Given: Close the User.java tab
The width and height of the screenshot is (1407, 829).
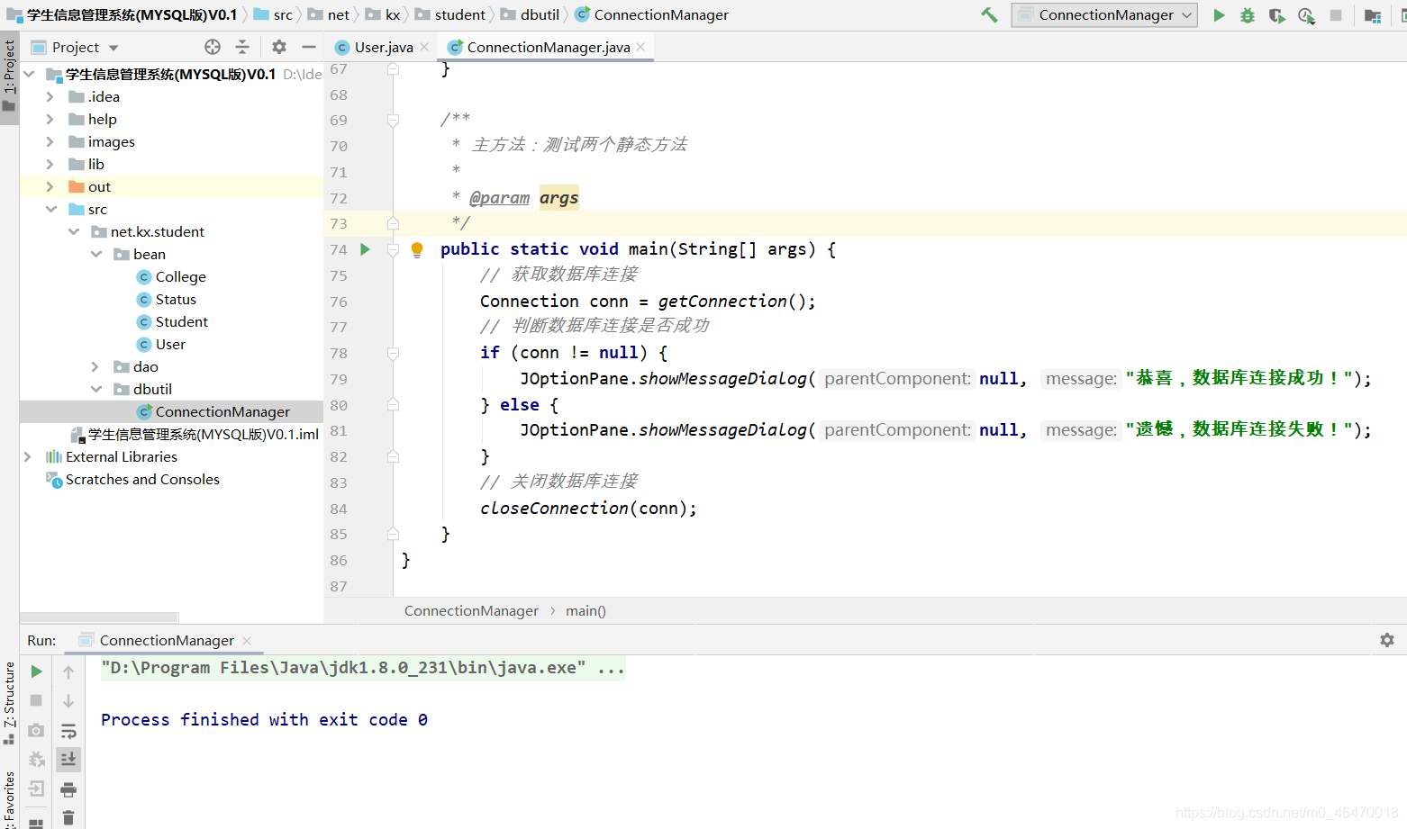Looking at the screenshot, I should point(424,47).
